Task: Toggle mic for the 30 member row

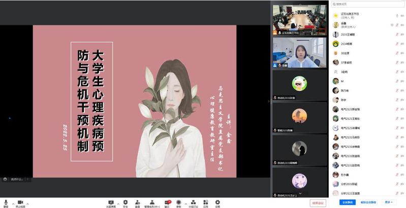Action: pyautogui.click(x=397, y=53)
